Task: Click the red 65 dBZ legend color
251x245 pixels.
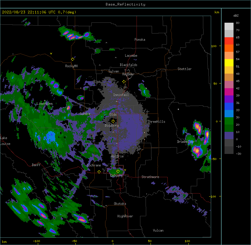Action: pyautogui.click(x=229, y=41)
